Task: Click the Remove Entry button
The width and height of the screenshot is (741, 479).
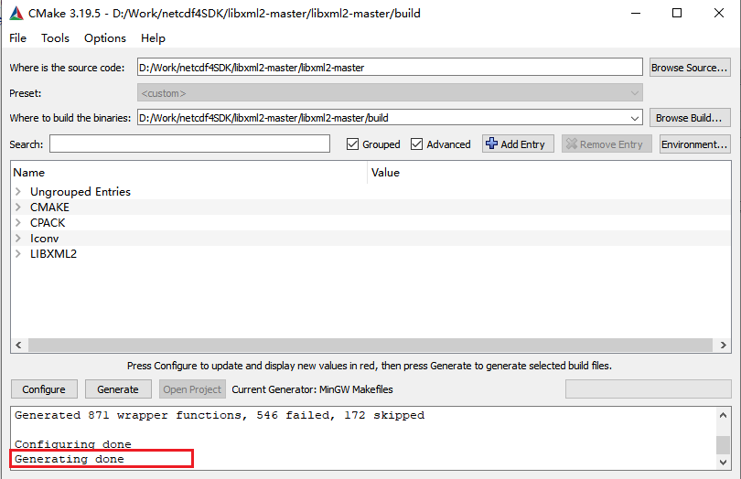Action: point(607,144)
